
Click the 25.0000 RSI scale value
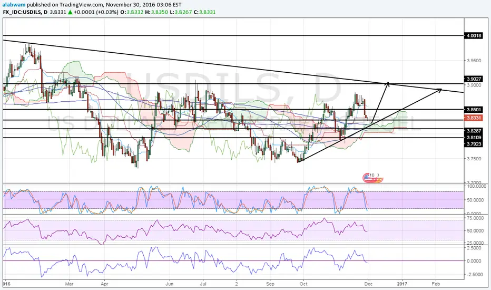pyautogui.click(x=476, y=243)
